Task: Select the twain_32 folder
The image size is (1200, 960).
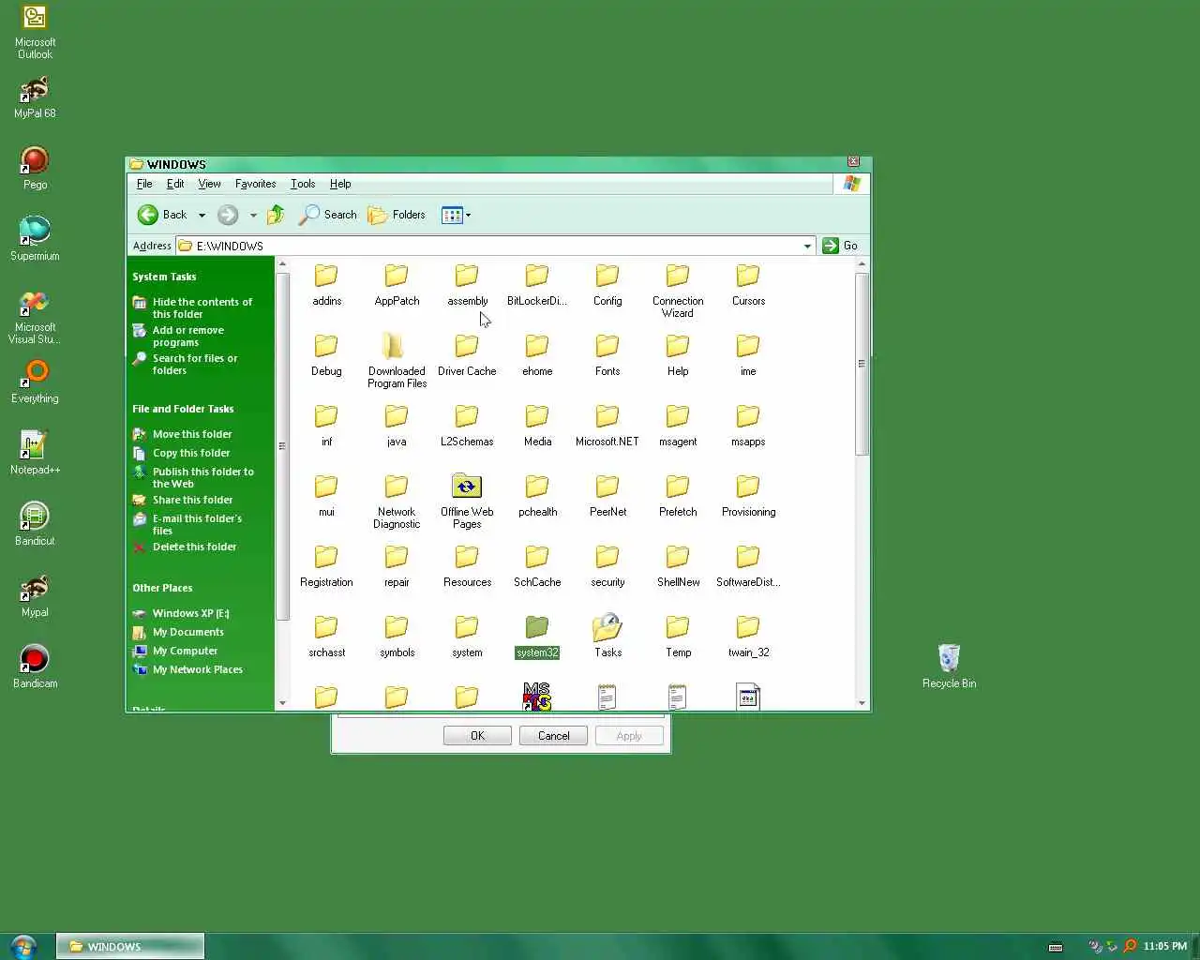Action: click(748, 637)
